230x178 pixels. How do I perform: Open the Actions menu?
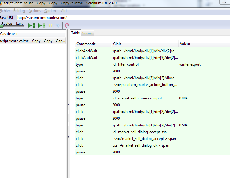pos(35,11)
